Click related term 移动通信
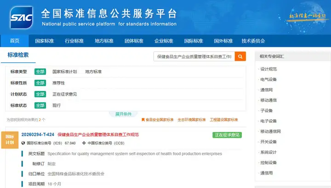Screen dimensions: 331x188 click(268, 100)
